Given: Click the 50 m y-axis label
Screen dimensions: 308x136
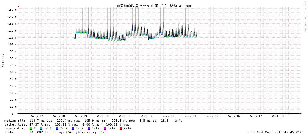Looking at the screenshot, I should [13, 79].
